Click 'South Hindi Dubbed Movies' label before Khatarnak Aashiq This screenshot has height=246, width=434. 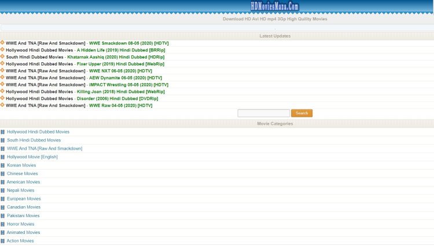pyautogui.click(x=35, y=57)
